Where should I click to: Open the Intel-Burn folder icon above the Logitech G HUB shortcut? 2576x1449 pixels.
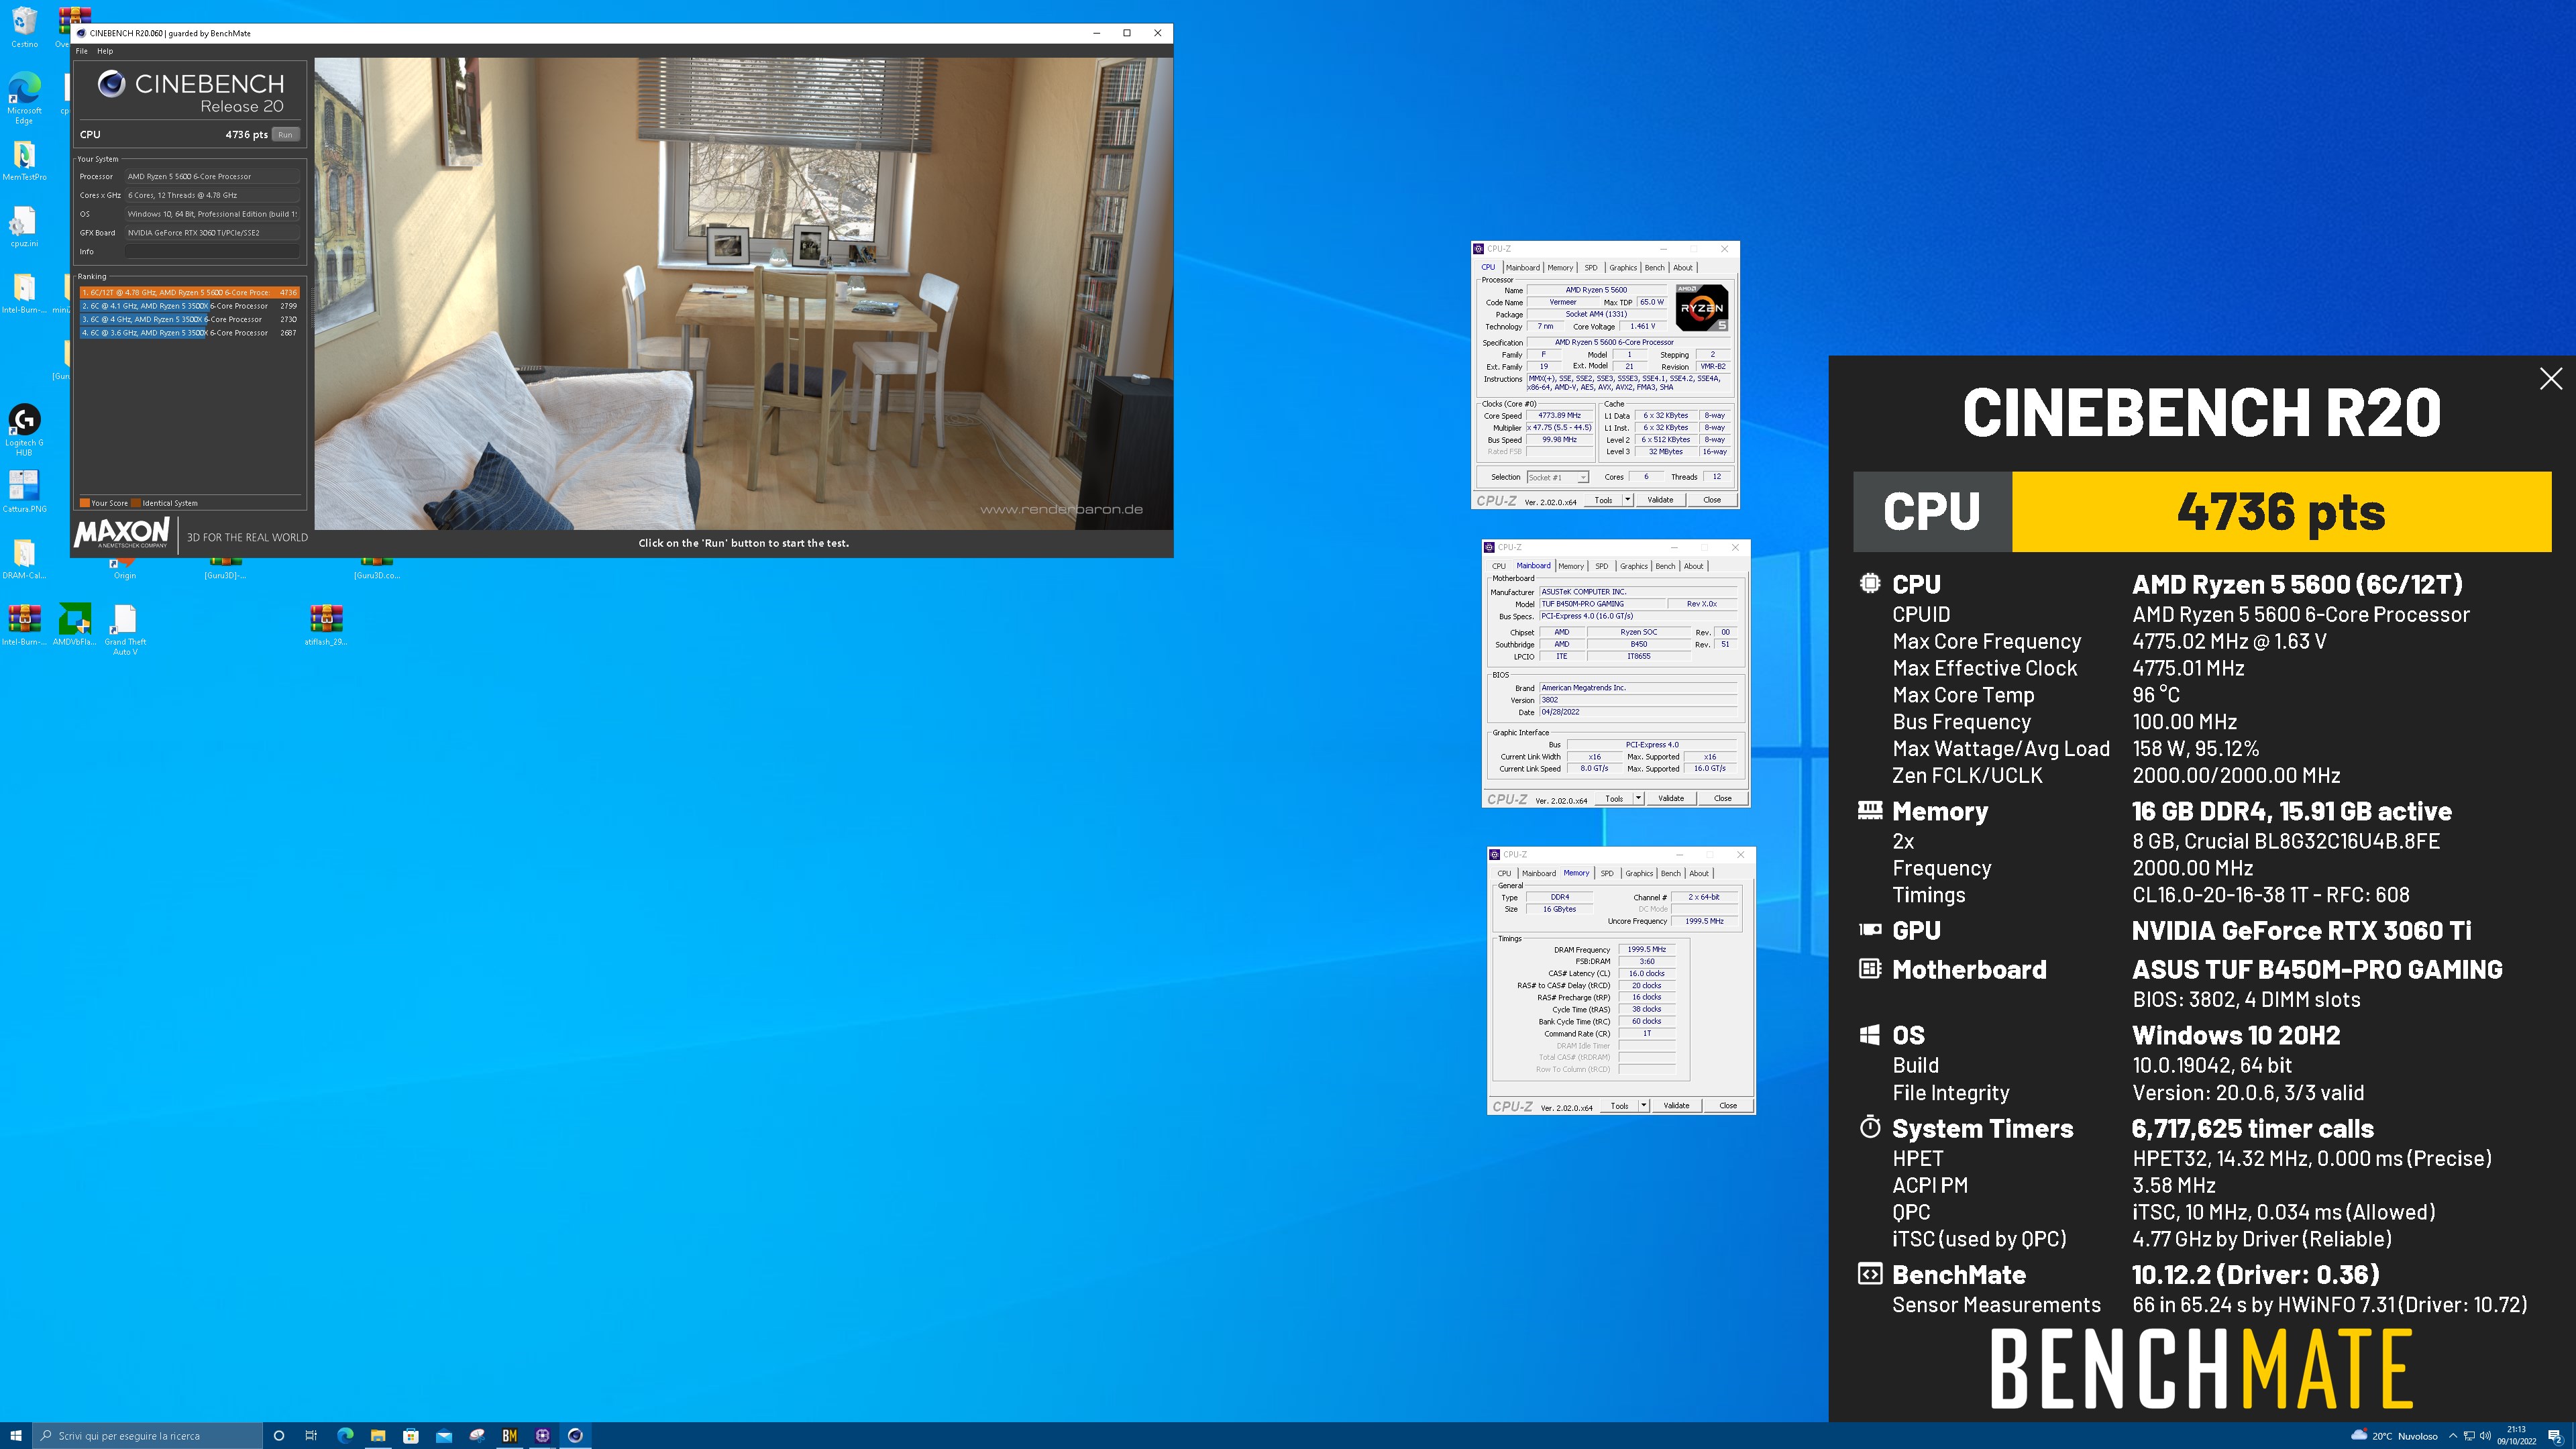(x=24, y=293)
